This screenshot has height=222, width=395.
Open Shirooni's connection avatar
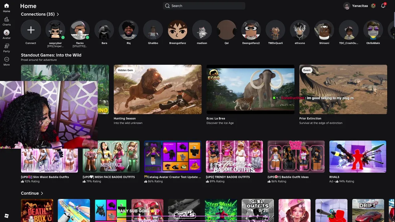point(324,30)
